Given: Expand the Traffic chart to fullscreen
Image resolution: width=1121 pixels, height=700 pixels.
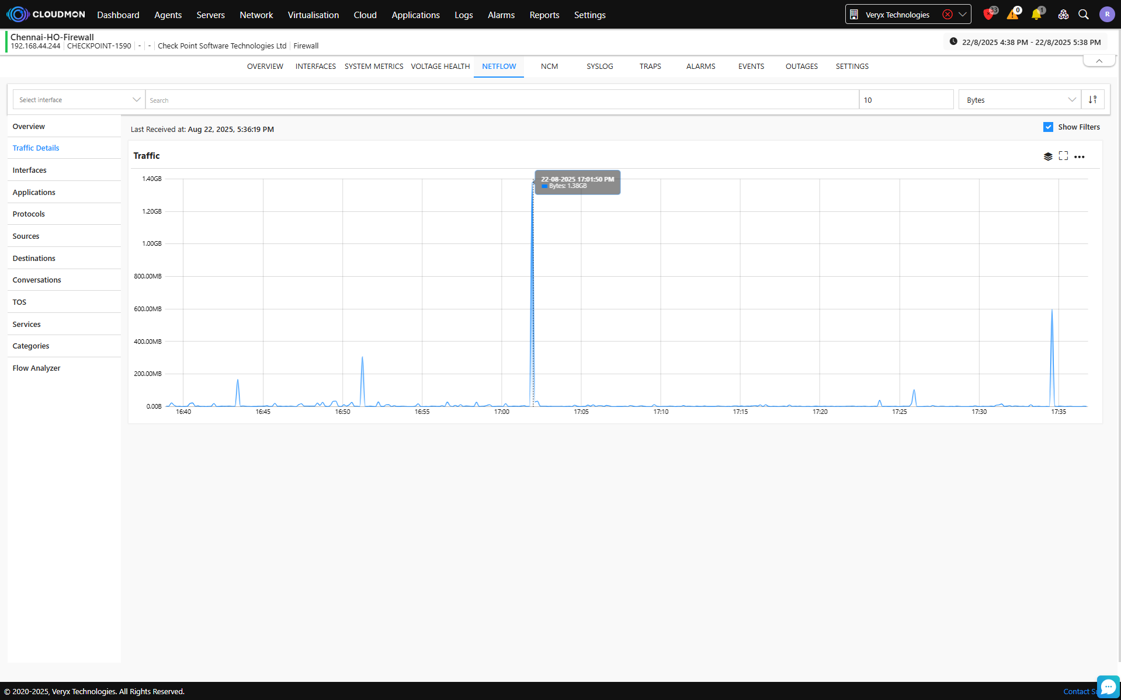Looking at the screenshot, I should (x=1063, y=156).
